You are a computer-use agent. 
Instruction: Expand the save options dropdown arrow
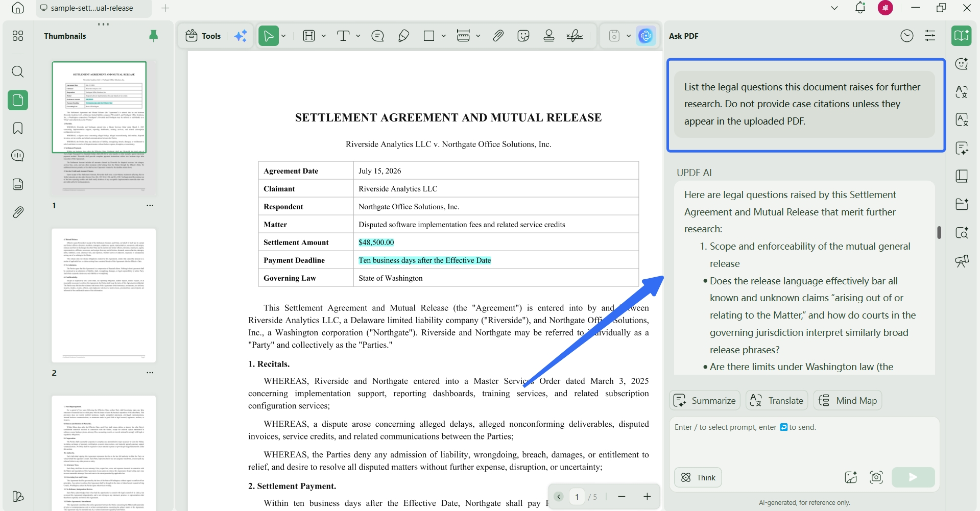pos(629,36)
